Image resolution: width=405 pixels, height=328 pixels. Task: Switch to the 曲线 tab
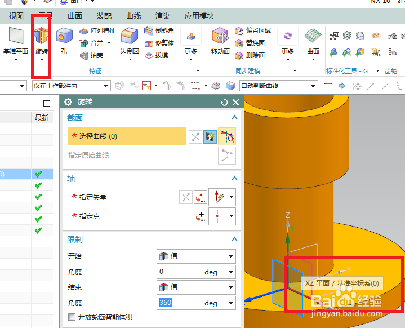point(133,16)
